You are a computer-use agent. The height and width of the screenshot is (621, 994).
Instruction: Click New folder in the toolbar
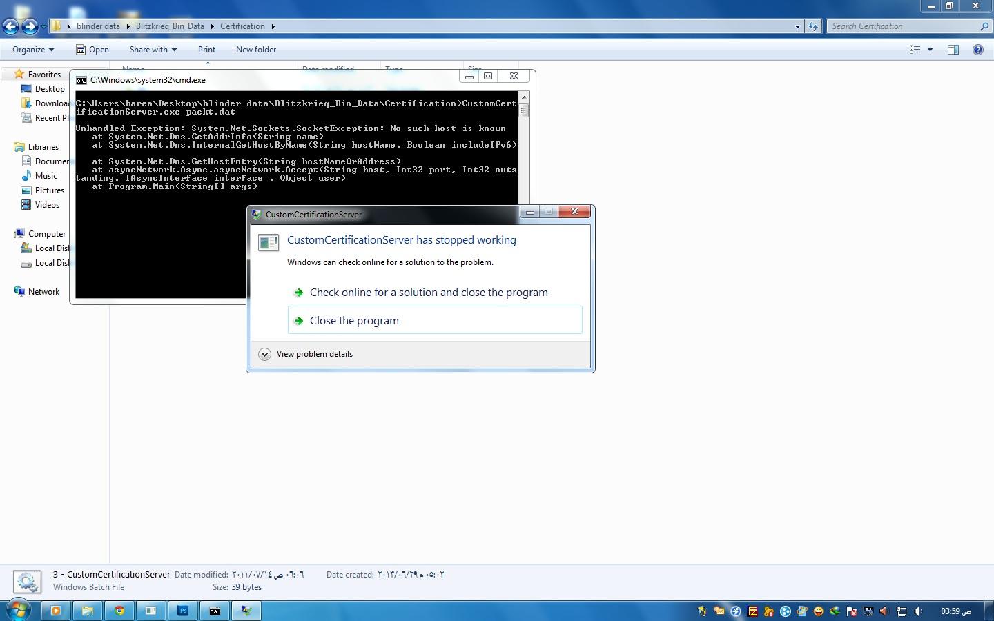coord(256,50)
